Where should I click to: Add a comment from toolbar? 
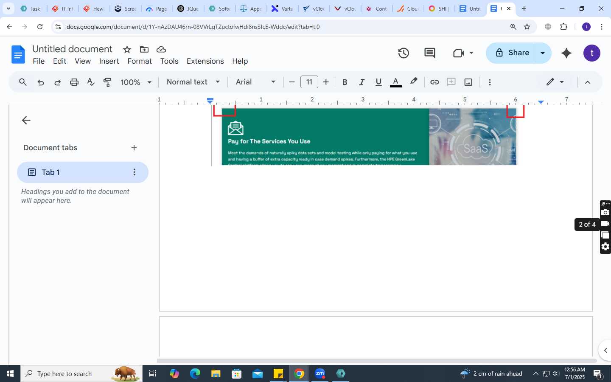coord(451,82)
